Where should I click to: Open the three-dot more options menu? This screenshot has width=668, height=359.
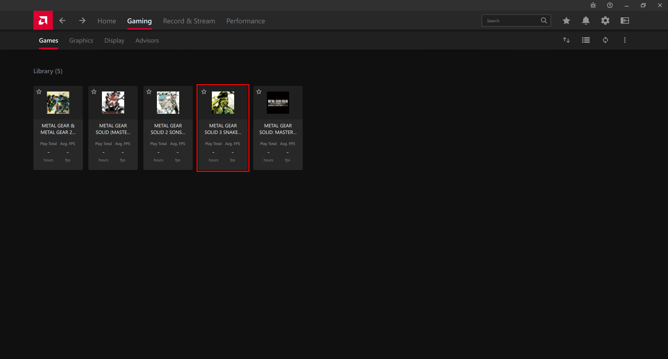tap(625, 40)
